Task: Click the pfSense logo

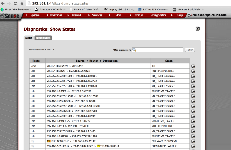Action: (10, 16)
